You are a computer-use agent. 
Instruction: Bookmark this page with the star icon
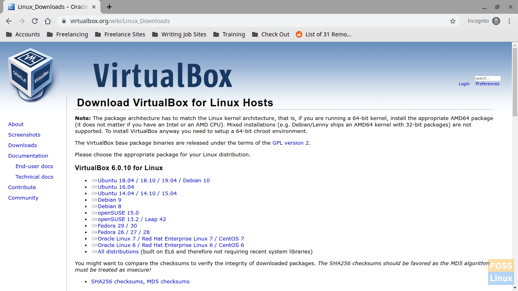(x=453, y=21)
